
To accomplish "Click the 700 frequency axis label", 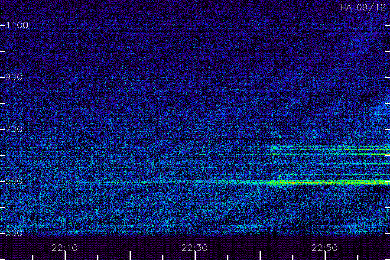I will click(x=14, y=129).
